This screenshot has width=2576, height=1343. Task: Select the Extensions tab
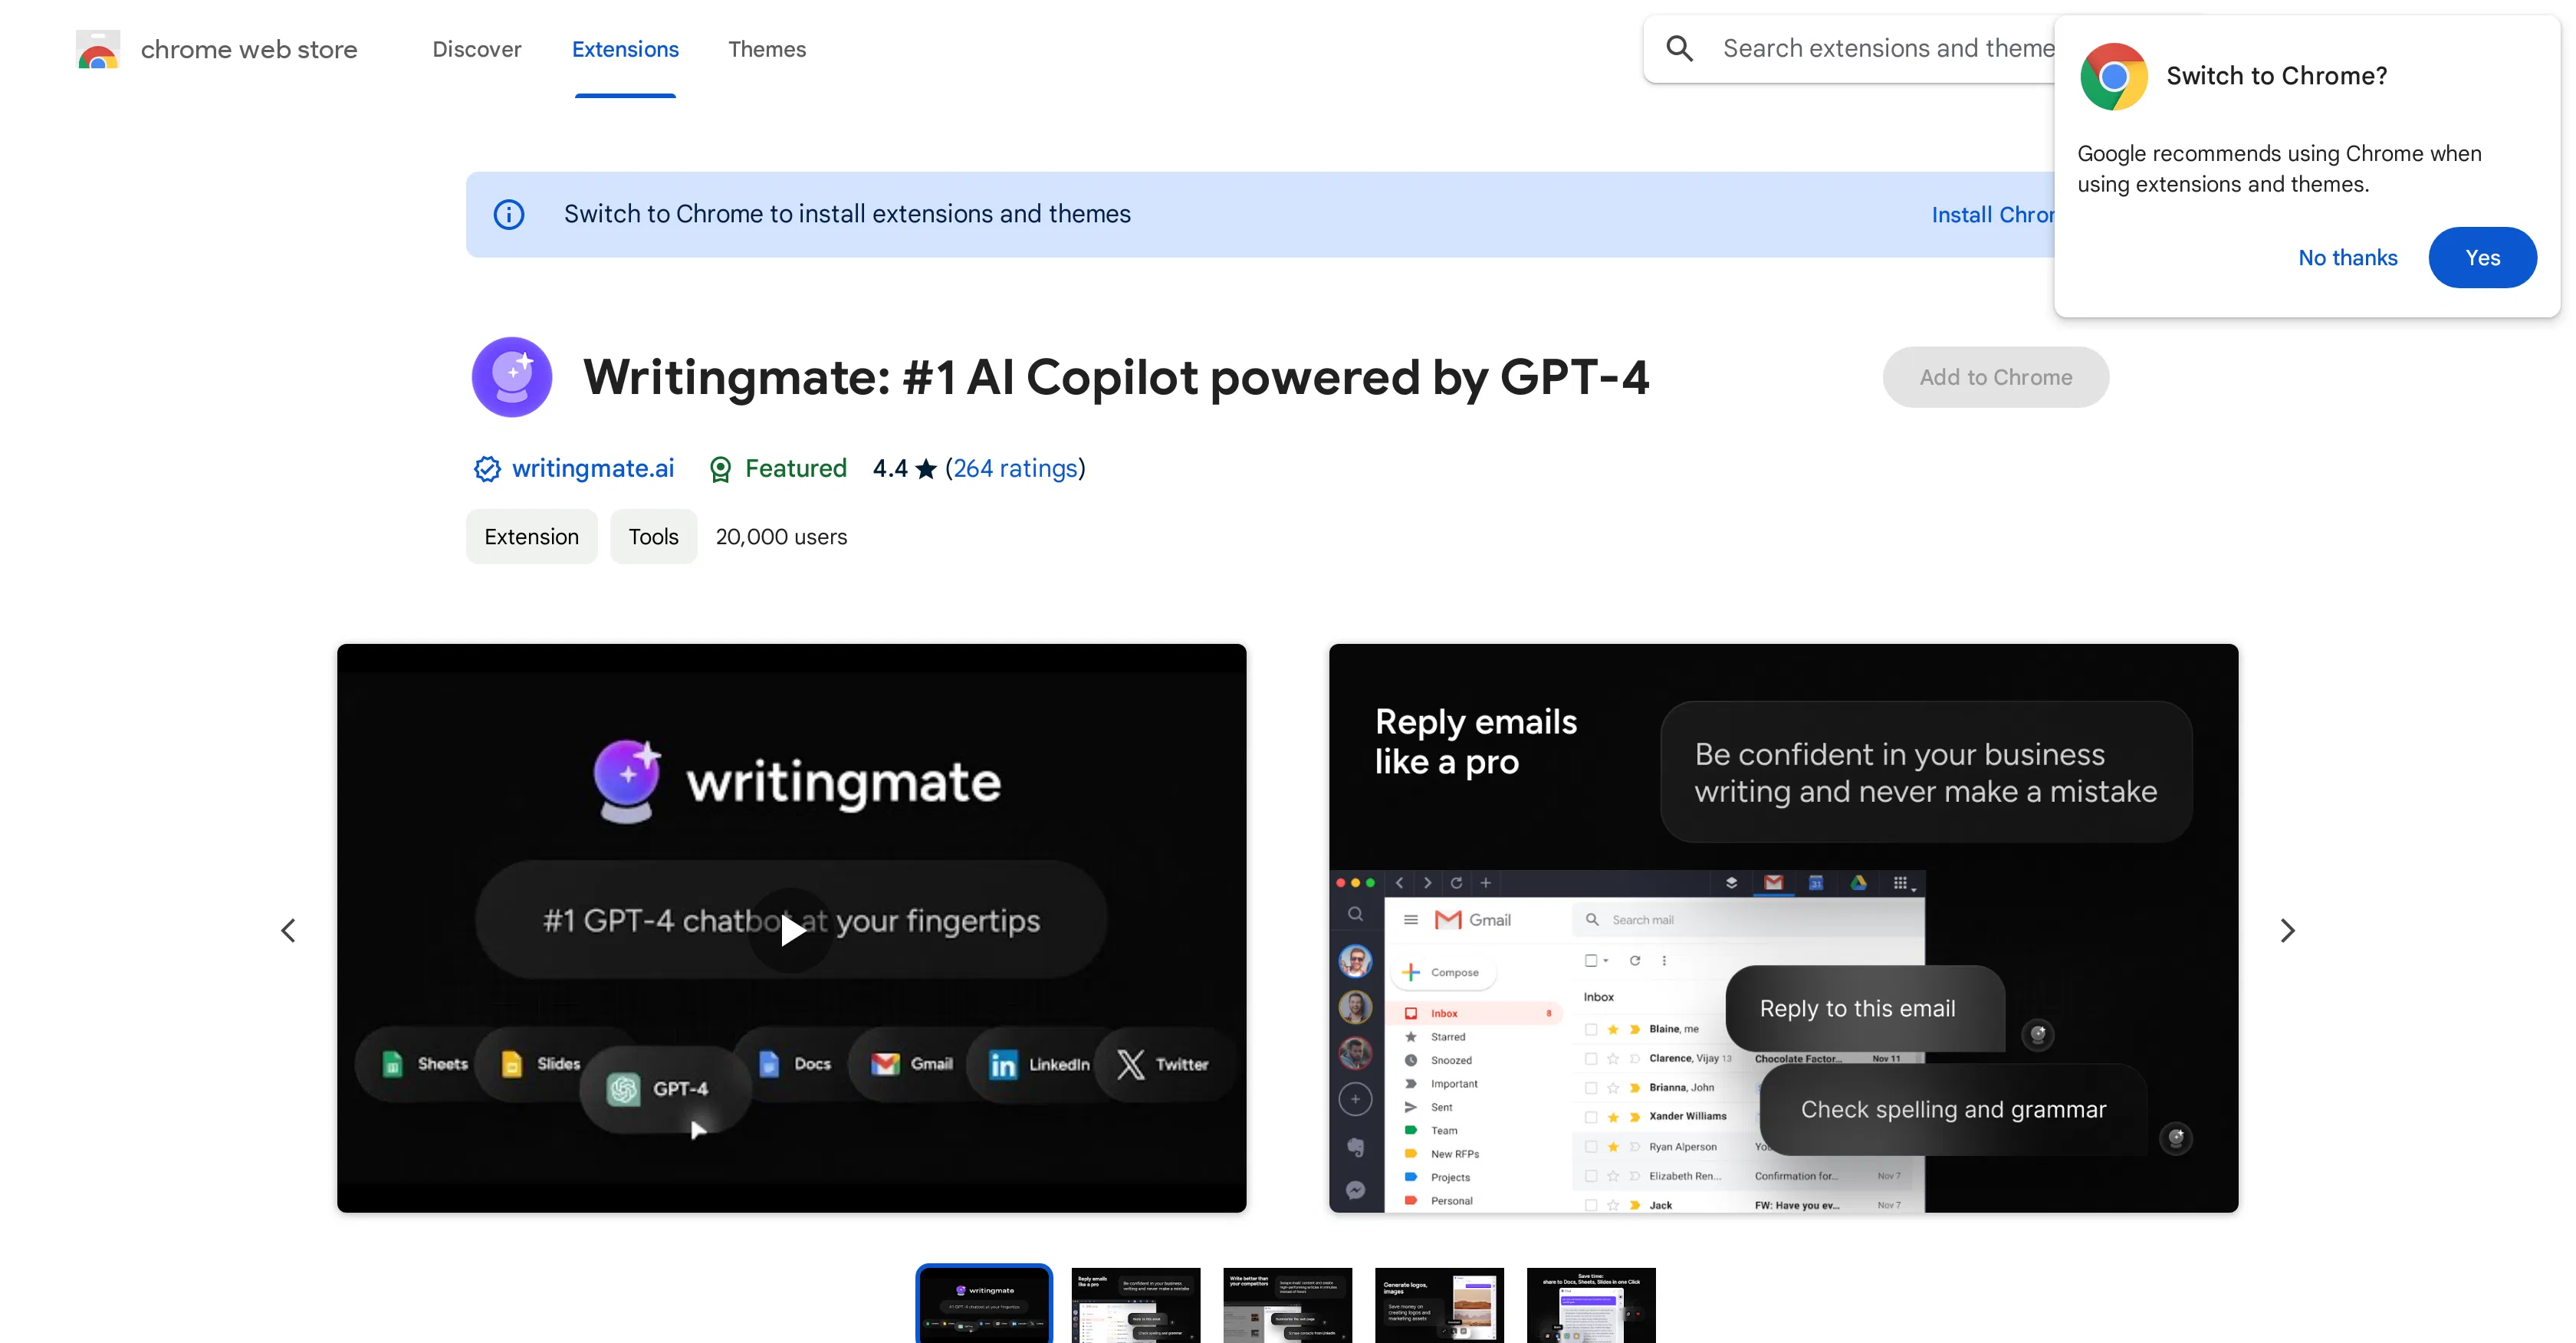pos(625,49)
